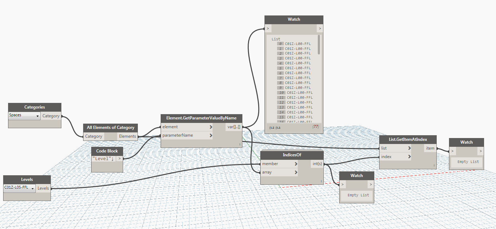The width and height of the screenshot is (496, 229).
Task: Open the Spaces dropdown in Categories node
Action: pos(25,116)
